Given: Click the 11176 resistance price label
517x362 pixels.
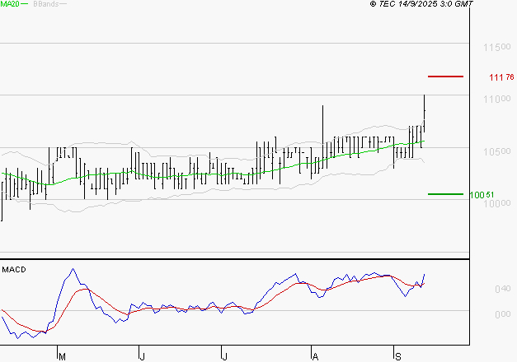Looking at the screenshot, I should click(501, 77).
